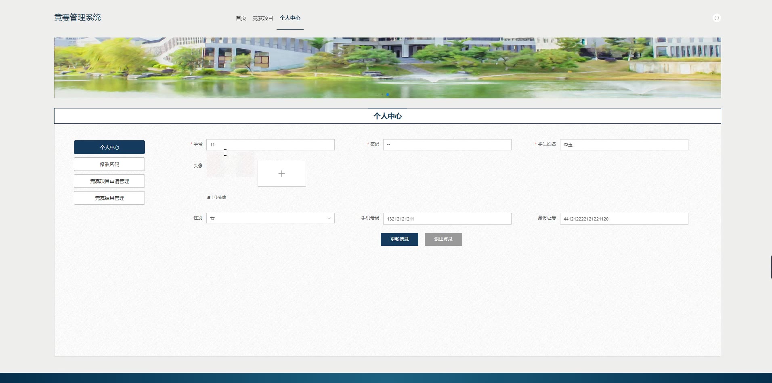The height and width of the screenshot is (383, 772).
Task: Open the 性别 dropdown arrow
Action: (329, 219)
